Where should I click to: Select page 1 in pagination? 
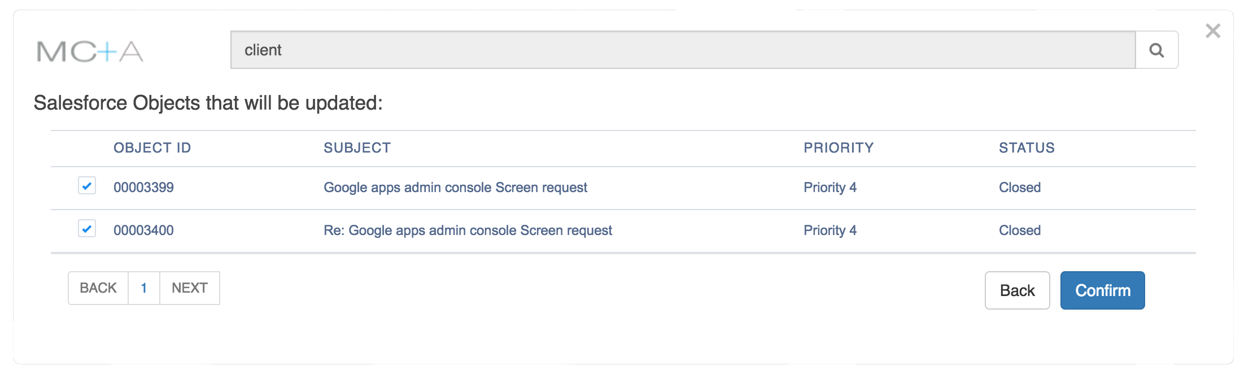click(144, 288)
